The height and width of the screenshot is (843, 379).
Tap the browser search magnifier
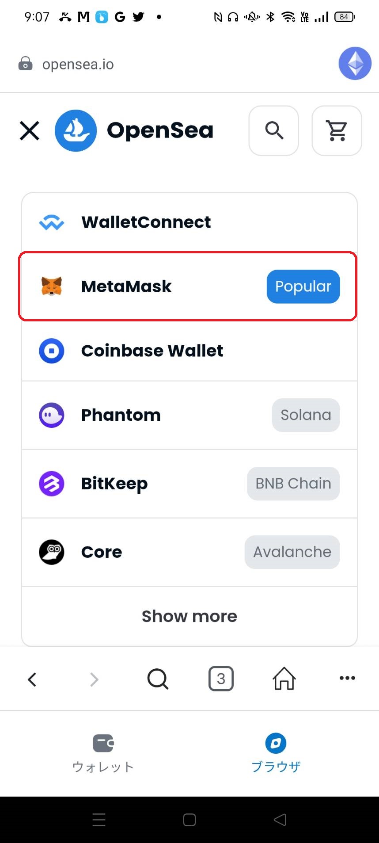click(158, 679)
